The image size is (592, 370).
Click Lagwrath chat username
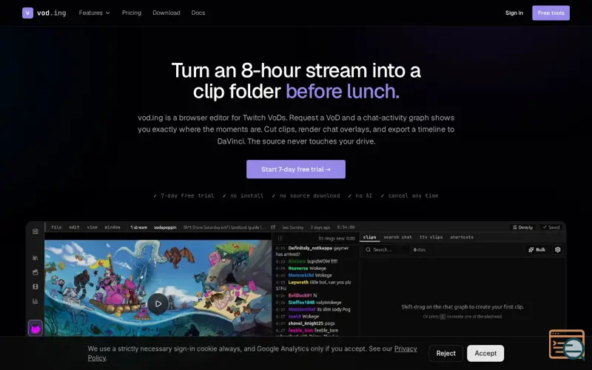[298, 282]
